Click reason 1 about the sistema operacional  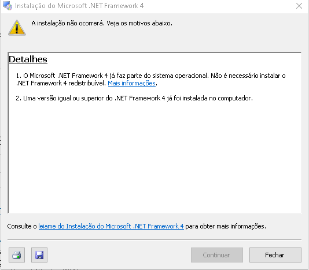(151, 80)
